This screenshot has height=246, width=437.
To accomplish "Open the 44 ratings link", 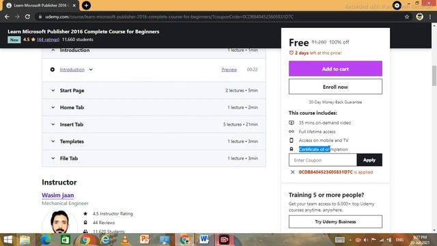I will [48, 40].
